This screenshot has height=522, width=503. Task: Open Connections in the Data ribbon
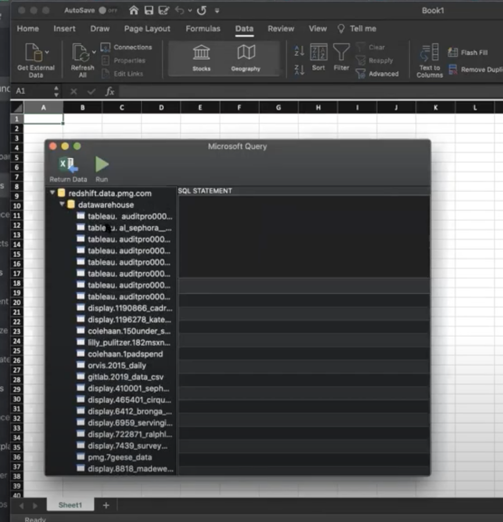126,47
